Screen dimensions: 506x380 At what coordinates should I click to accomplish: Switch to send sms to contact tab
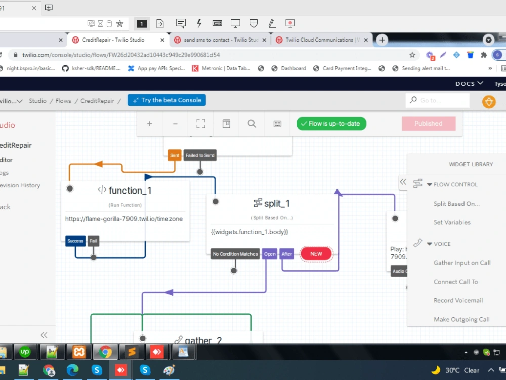point(221,40)
